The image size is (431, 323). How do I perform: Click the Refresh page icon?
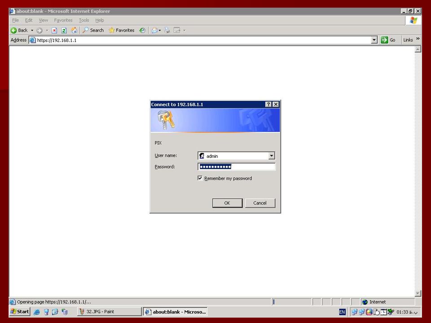[64, 30]
